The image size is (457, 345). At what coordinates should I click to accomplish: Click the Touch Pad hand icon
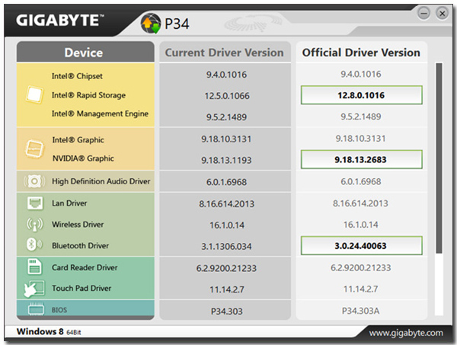34,289
